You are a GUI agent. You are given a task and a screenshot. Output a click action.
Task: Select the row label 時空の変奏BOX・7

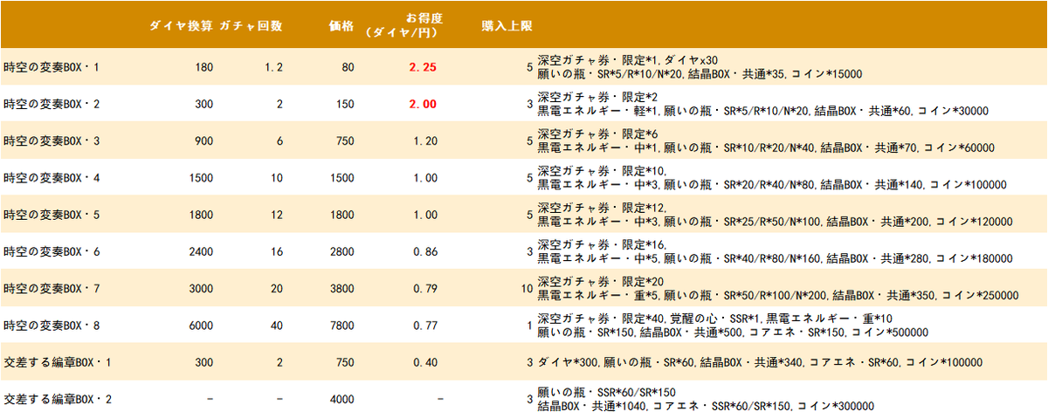pyautogui.click(x=52, y=288)
